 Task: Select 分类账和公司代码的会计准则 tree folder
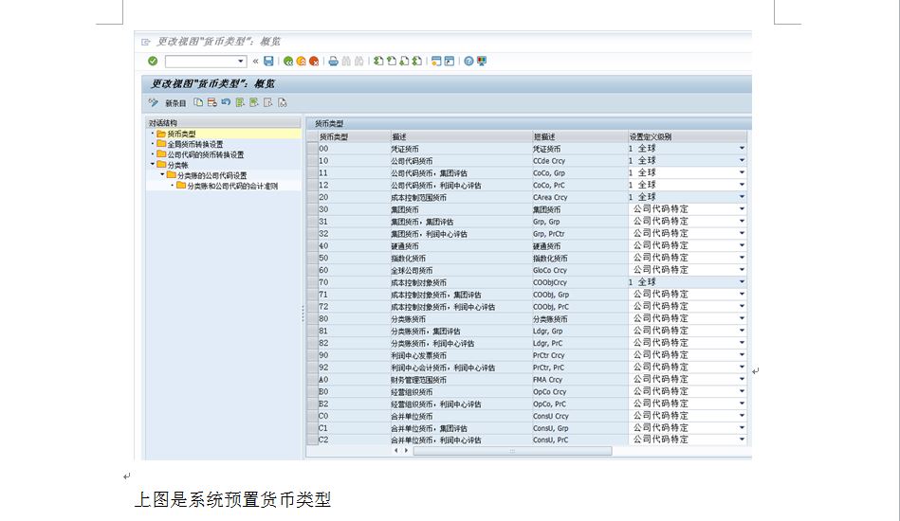click(228, 186)
